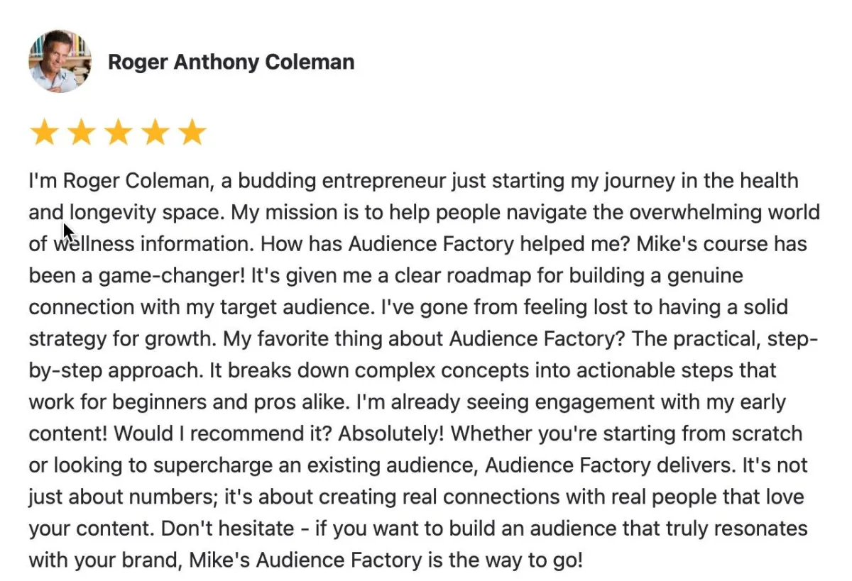Click the final phrase "the way to go!"

coord(516,560)
